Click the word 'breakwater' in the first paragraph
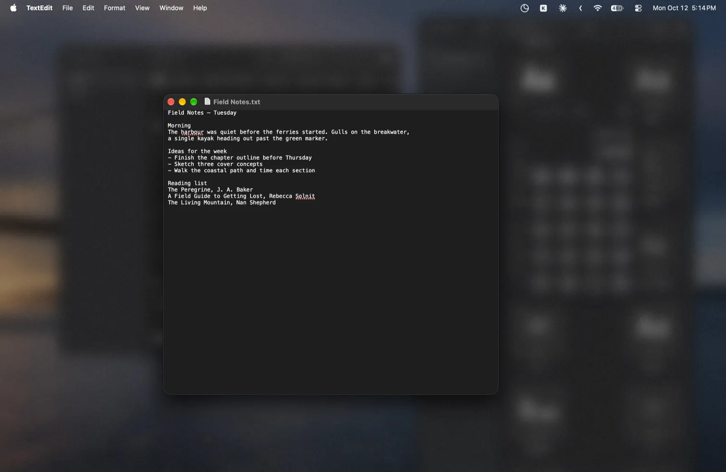The height and width of the screenshot is (472, 726). coord(390,132)
